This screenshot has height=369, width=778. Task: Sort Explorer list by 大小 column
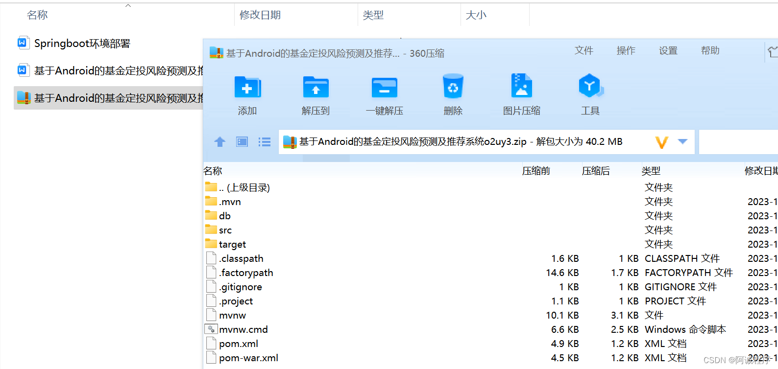point(476,15)
